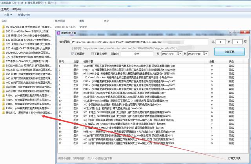
Task: Select the '125 编码A036 CHANEL' folder icon
Action: coord(3,35)
